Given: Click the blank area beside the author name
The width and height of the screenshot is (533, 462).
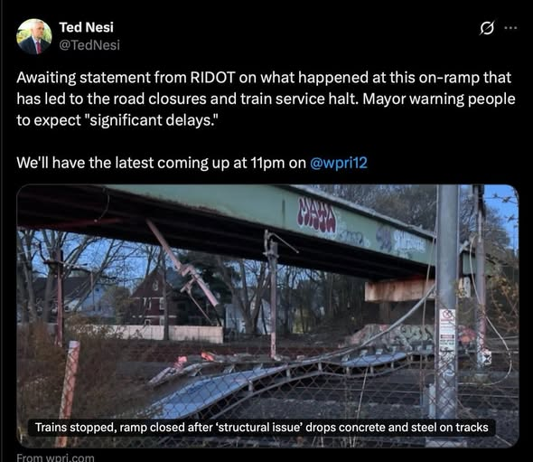Looking at the screenshot, I should (x=295, y=34).
